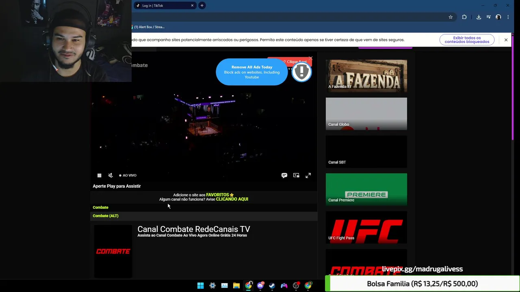Click the exclamation shield ad icon

point(301,72)
